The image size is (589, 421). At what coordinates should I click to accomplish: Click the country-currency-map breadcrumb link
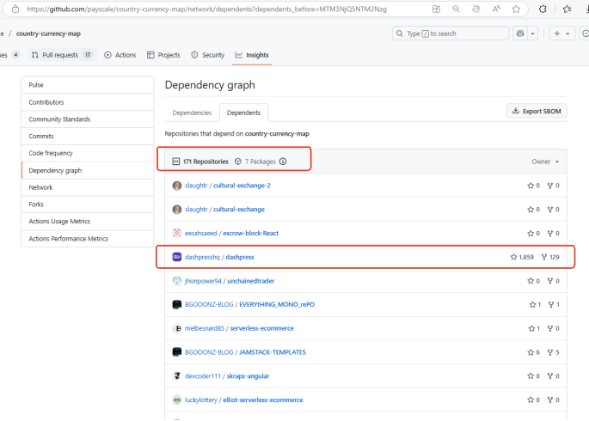point(48,34)
